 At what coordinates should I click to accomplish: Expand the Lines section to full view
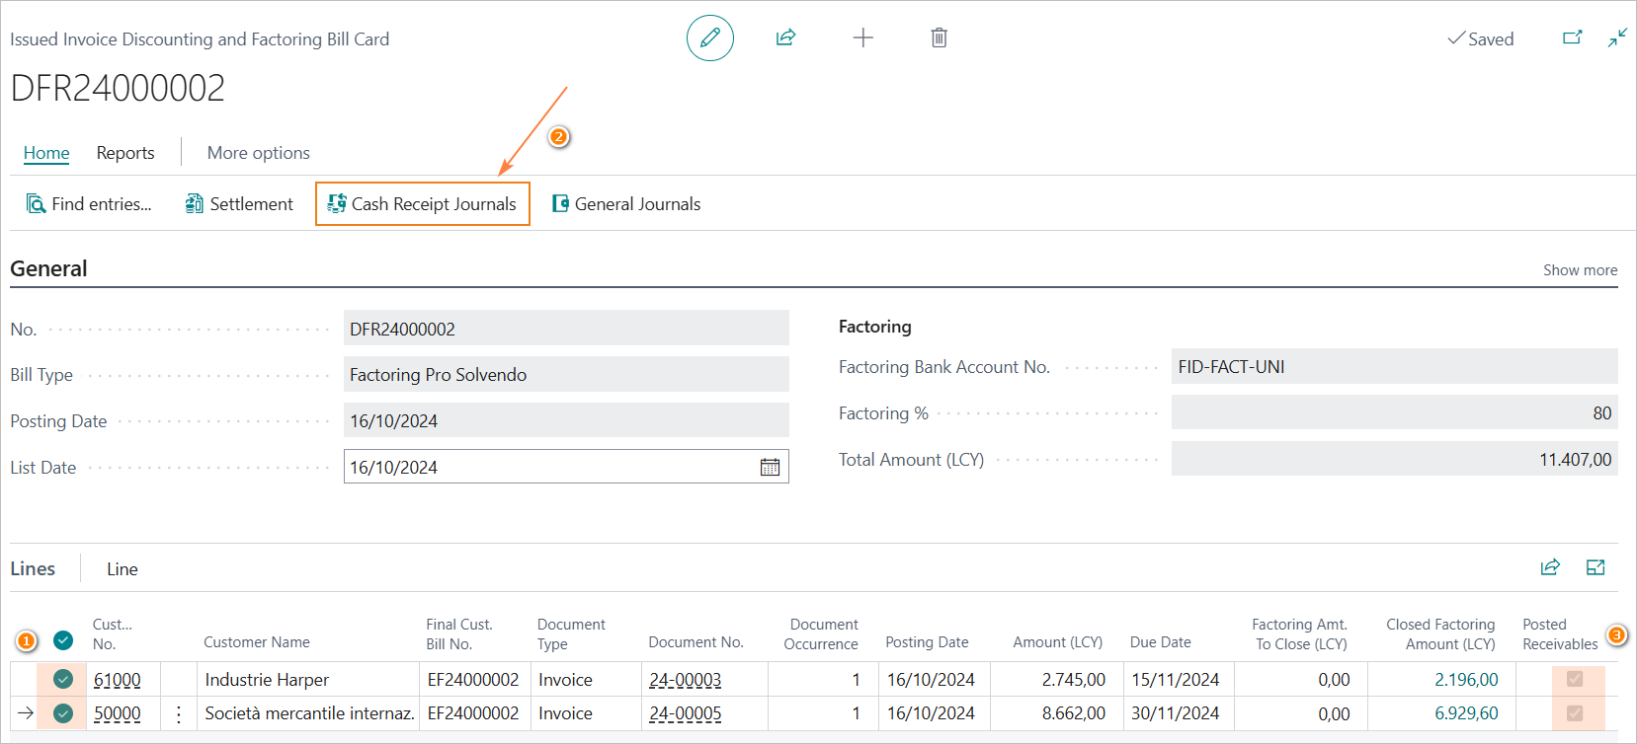pyautogui.click(x=1596, y=567)
